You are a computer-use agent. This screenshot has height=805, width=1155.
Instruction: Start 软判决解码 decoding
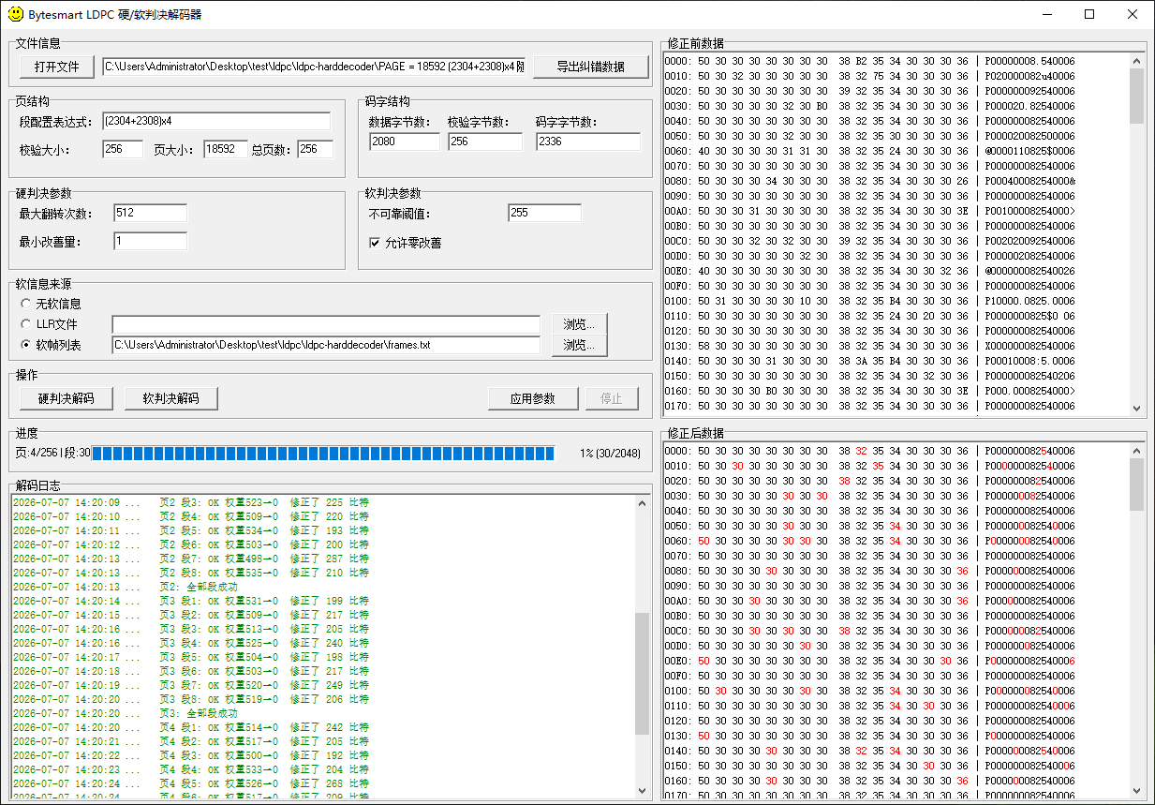point(171,398)
